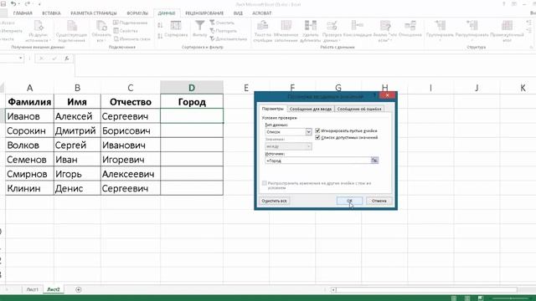The width and height of the screenshot is (536, 301).
Task: Switch to Normal view icon in status bar
Action: click(454, 298)
